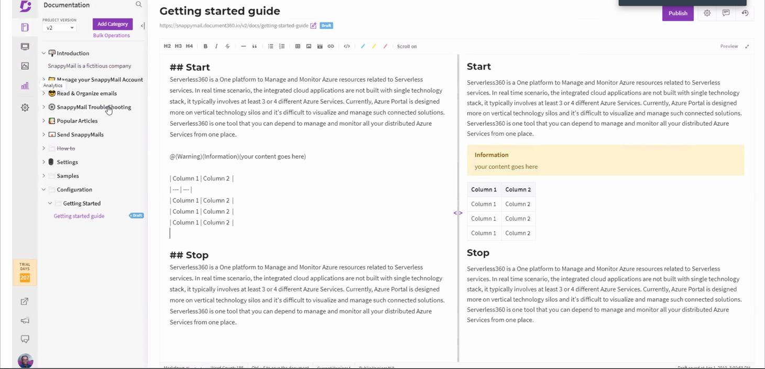The width and height of the screenshot is (765, 369).
Task: Expand the Settings category
Action: tap(44, 162)
